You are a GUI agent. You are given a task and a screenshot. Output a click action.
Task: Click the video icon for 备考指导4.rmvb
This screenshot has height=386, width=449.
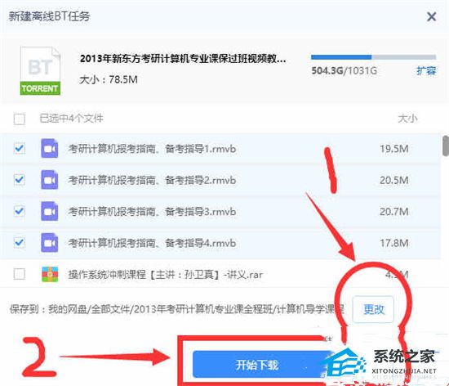click(x=50, y=243)
